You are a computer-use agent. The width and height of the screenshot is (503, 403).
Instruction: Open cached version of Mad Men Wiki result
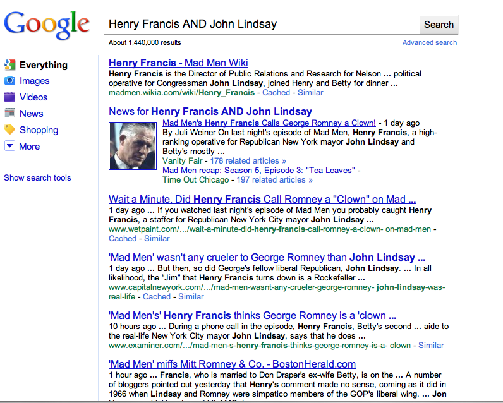(x=276, y=92)
